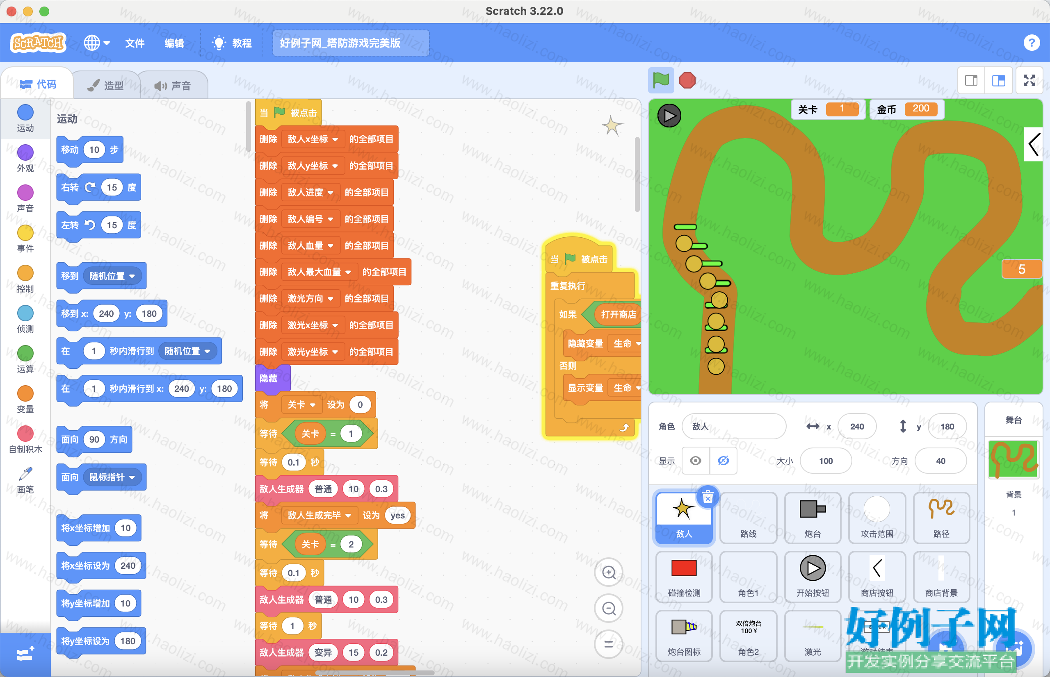
Task: Open the 文件 menu
Action: pos(135,43)
